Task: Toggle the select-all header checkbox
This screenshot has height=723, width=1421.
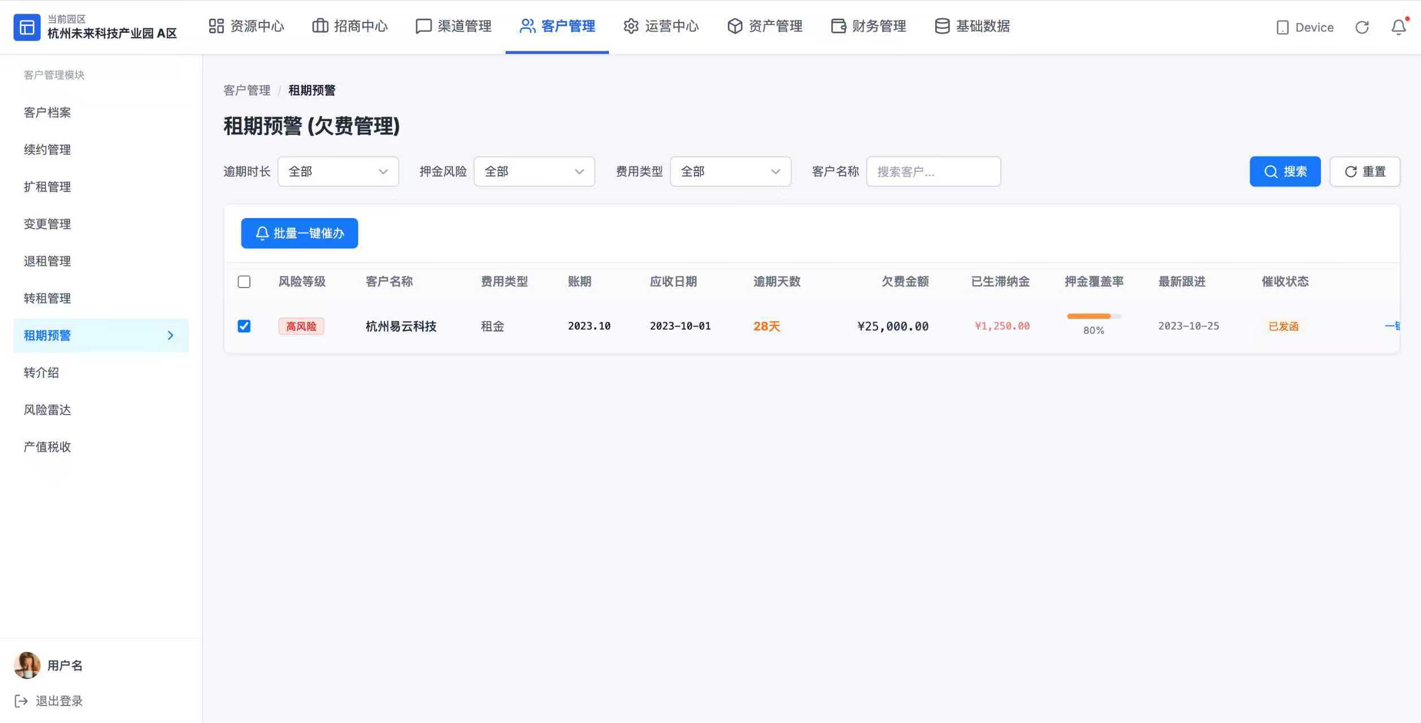Action: pos(244,281)
